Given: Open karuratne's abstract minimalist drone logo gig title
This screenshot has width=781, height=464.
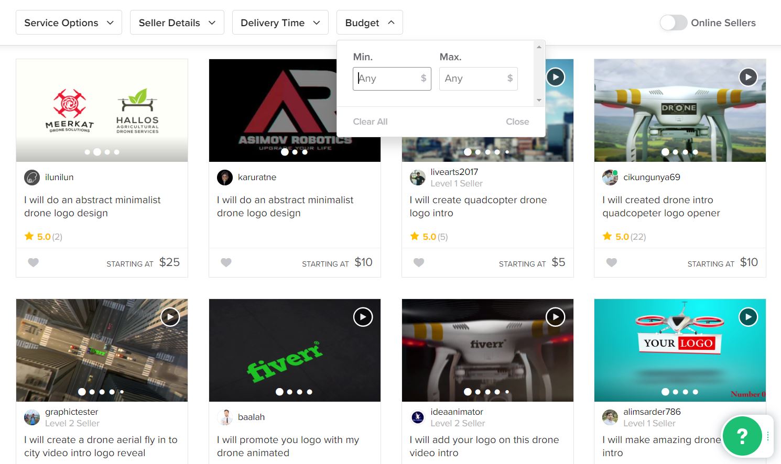Looking at the screenshot, I should coord(285,206).
